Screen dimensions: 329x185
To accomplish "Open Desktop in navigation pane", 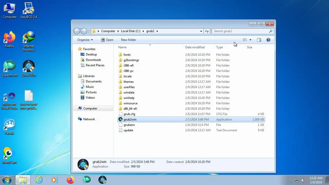I will pos(91,54).
